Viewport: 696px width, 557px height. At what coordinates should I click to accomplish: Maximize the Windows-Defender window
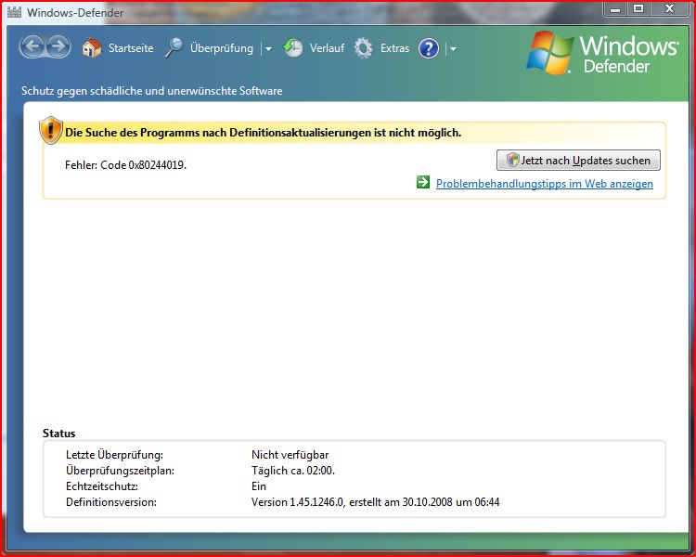click(x=638, y=9)
